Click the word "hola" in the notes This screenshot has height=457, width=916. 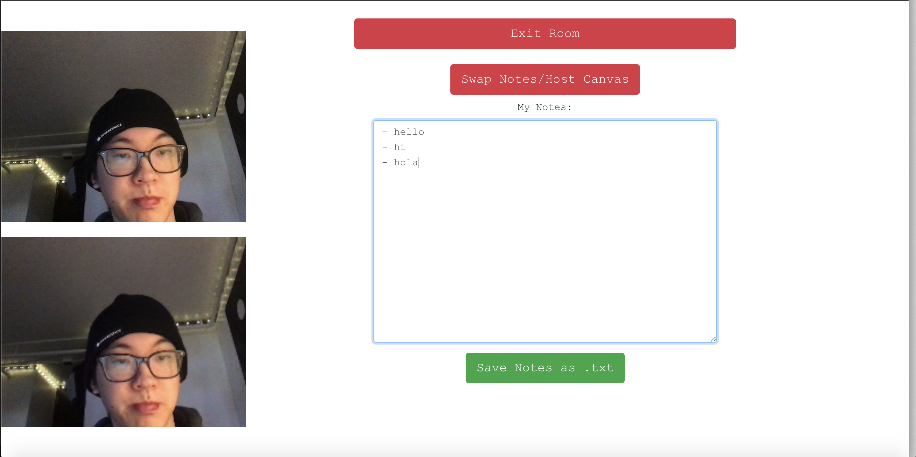click(x=406, y=162)
